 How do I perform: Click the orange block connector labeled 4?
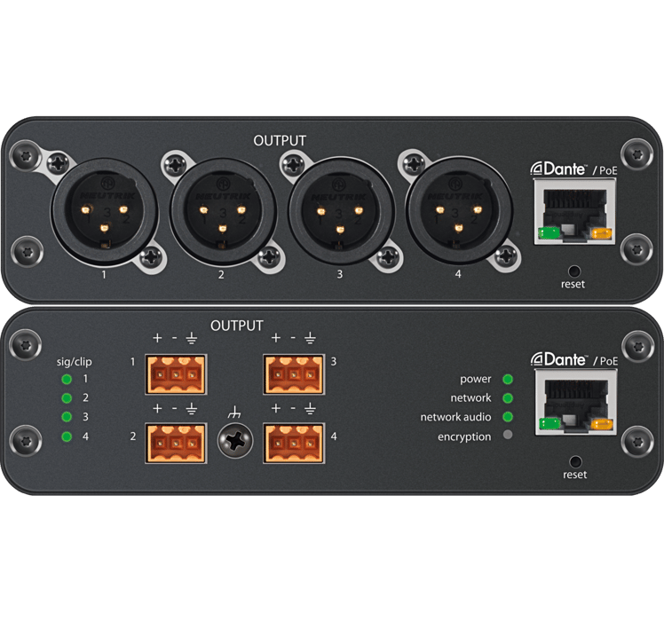pos(294,444)
